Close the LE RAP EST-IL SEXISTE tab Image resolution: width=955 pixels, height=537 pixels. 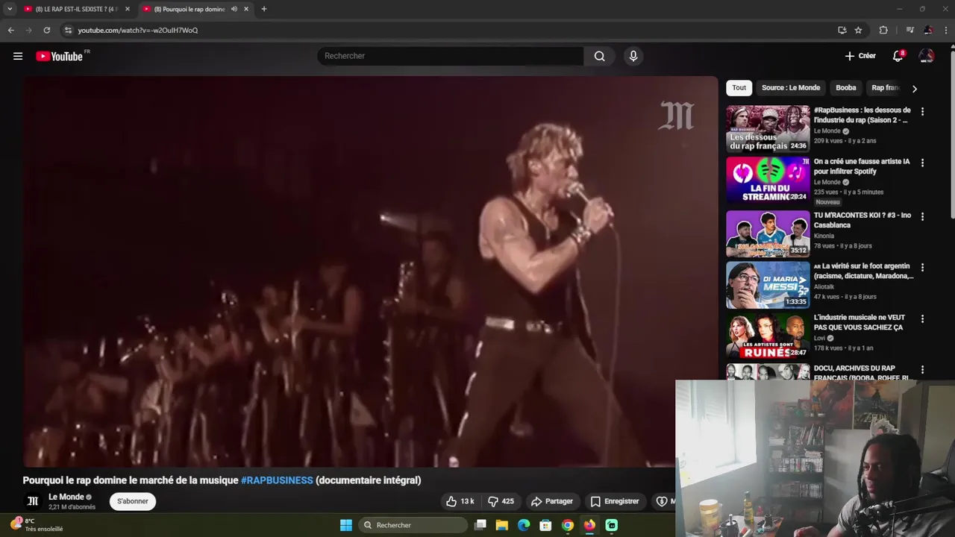pyautogui.click(x=127, y=9)
